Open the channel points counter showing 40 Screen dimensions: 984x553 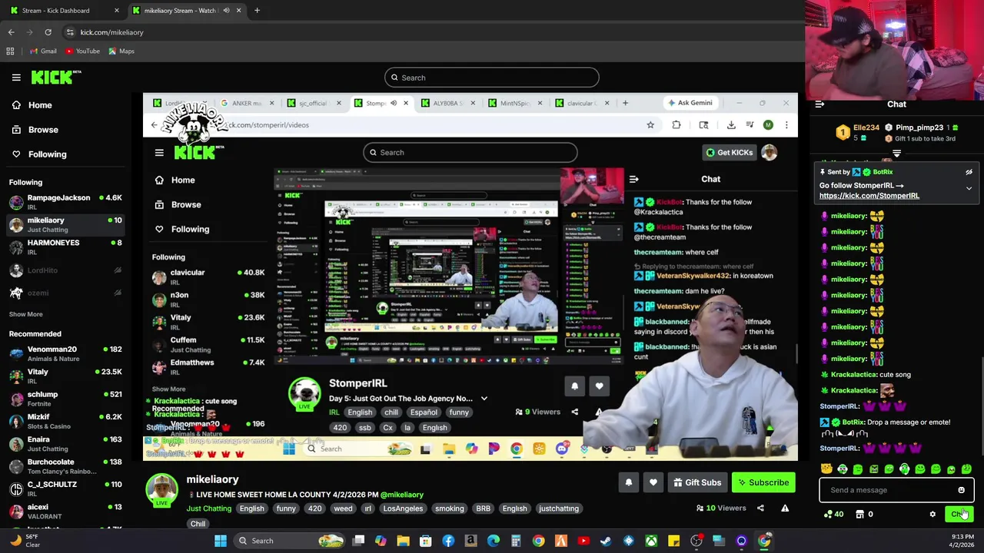(x=833, y=515)
